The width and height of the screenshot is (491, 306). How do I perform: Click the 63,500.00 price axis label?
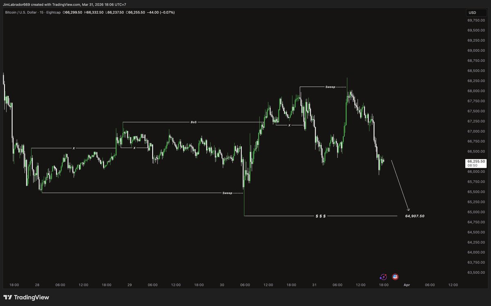point(476,272)
